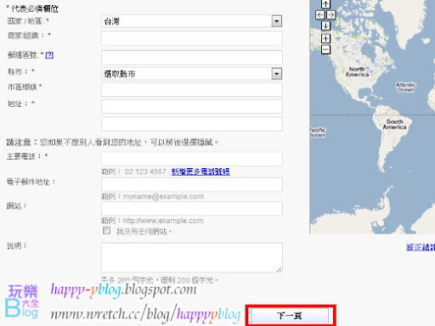Click the description text area
435x326 pixels.
(192, 257)
